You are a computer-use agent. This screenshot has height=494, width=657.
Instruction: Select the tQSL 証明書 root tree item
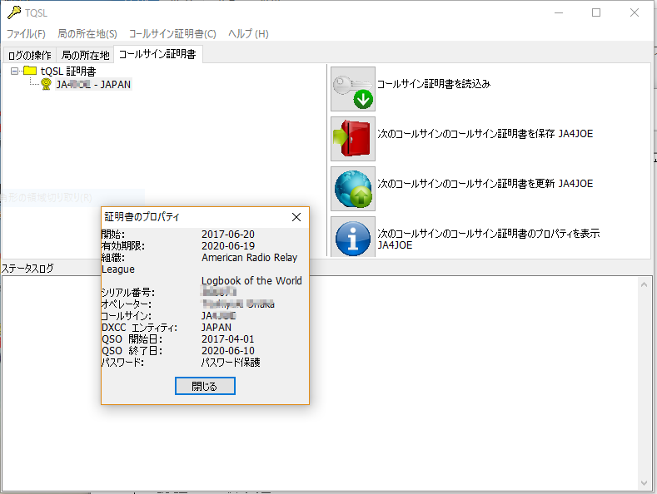[68, 72]
